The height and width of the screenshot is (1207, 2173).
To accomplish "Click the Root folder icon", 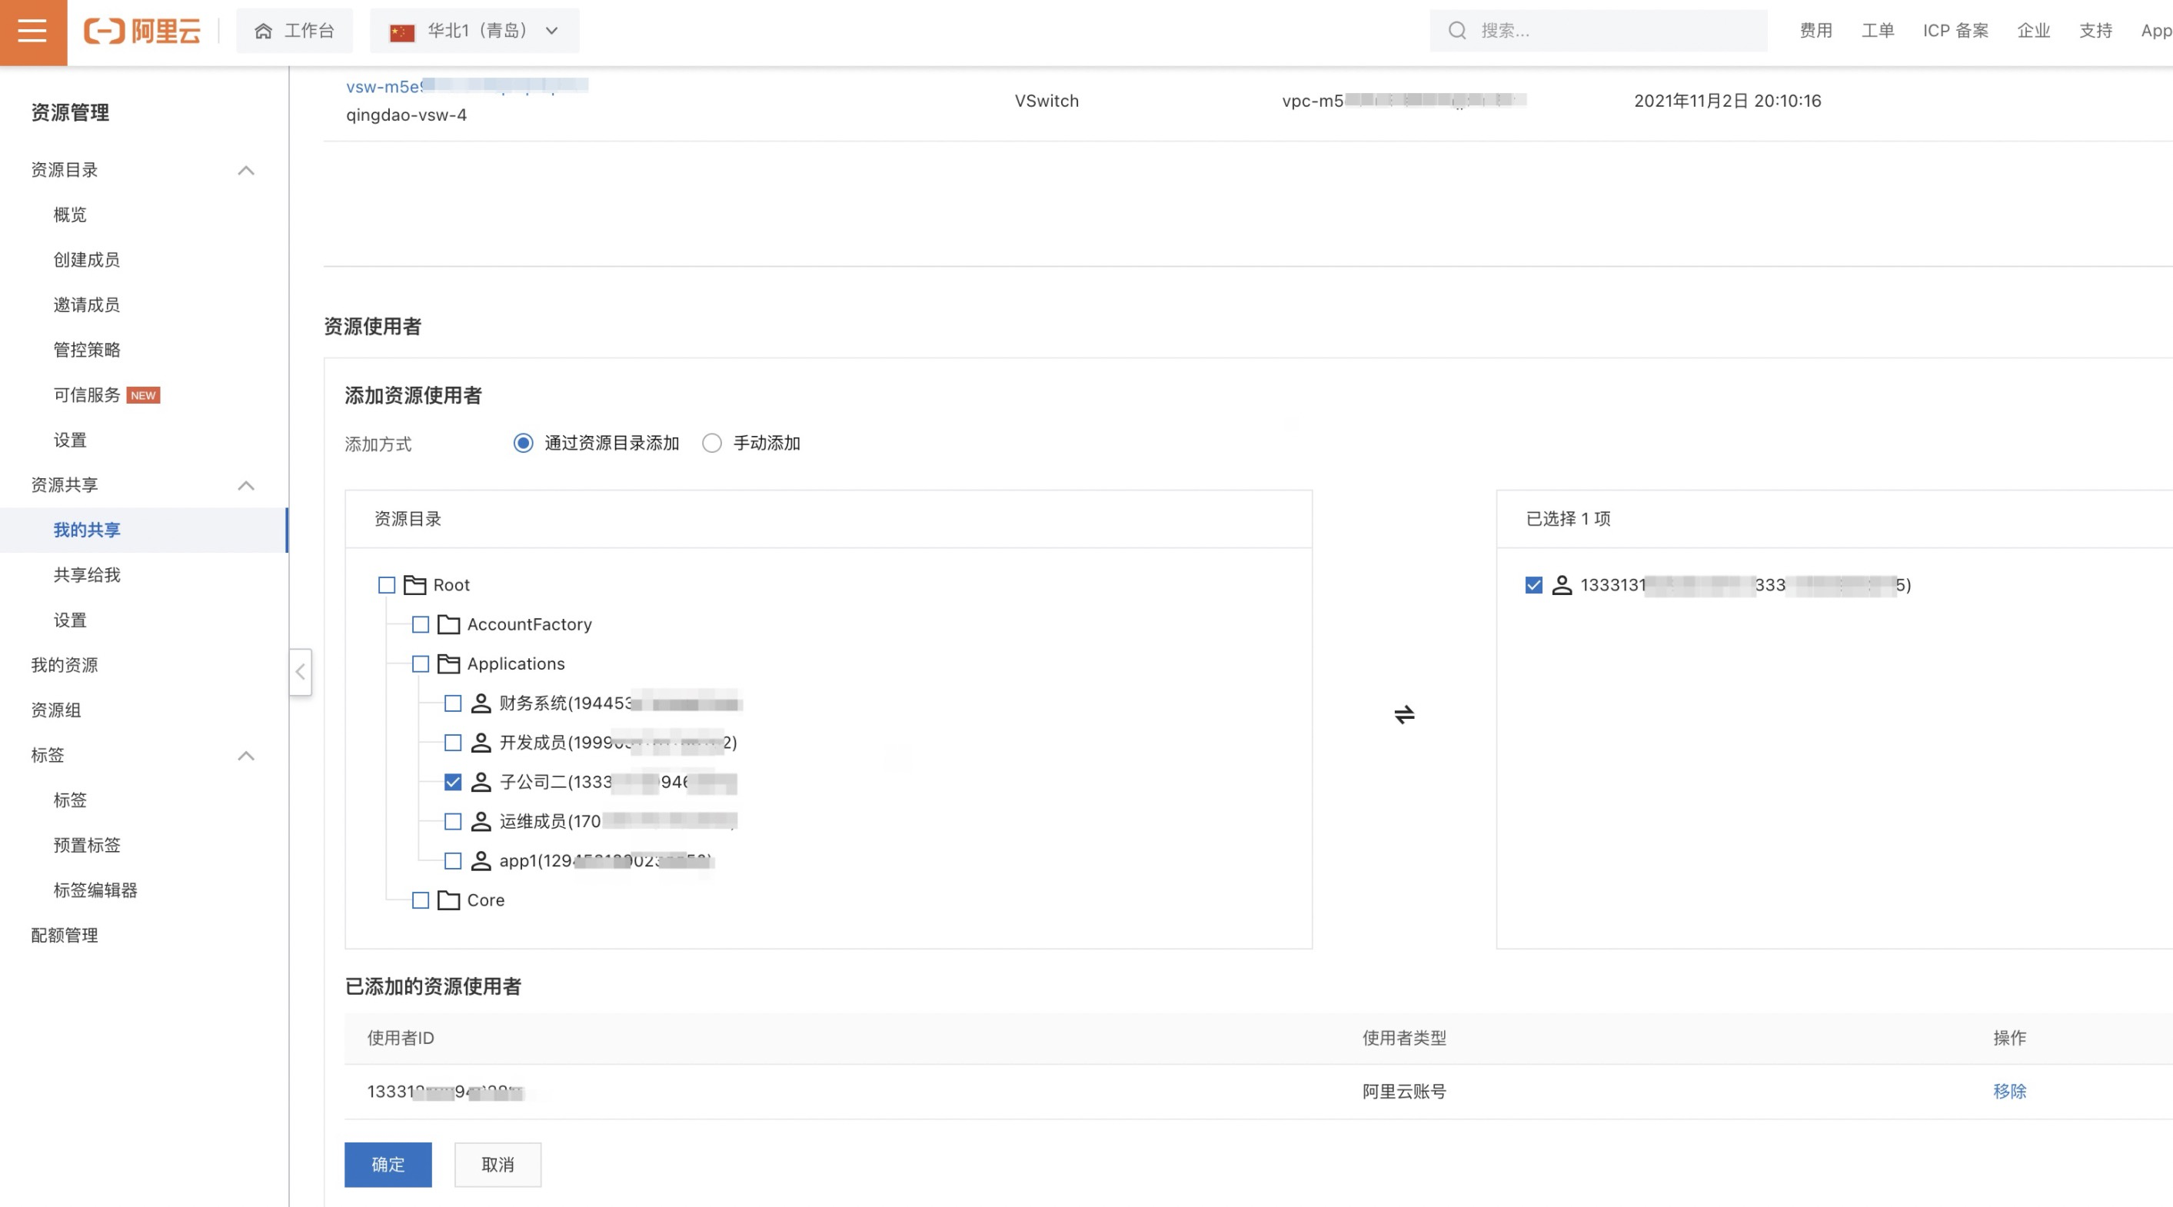I will click(415, 584).
